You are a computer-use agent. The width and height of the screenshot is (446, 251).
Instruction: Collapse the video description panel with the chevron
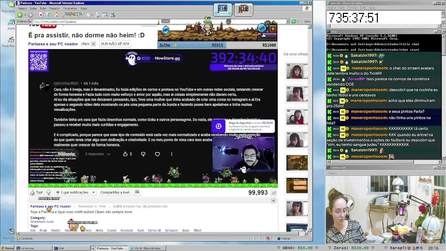[273, 201]
